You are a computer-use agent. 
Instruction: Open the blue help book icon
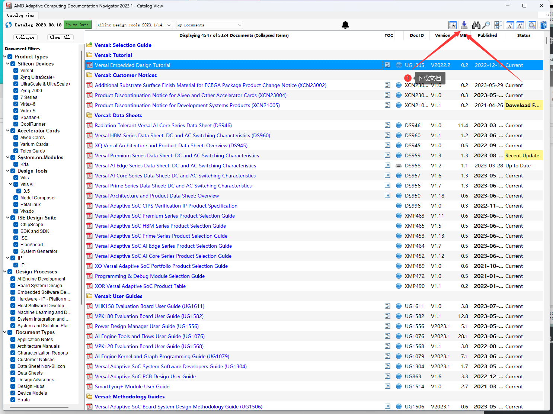click(x=544, y=25)
